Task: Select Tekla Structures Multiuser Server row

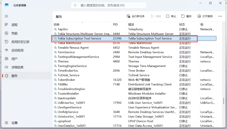Action: (x=134, y=34)
